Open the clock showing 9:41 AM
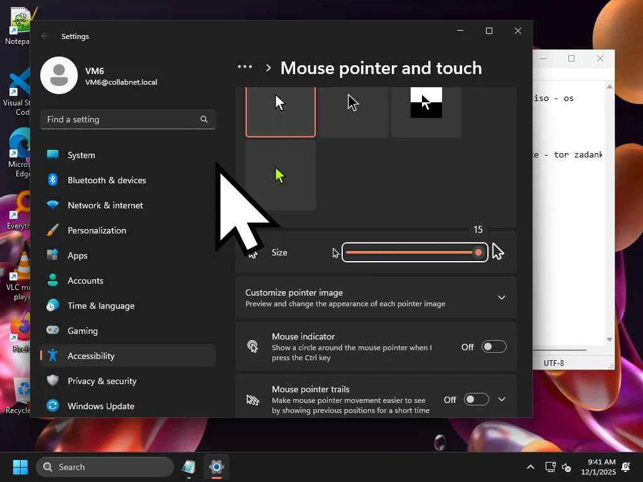Image resolution: width=643 pixels, height=482 pixels. [x=598, y=467]
